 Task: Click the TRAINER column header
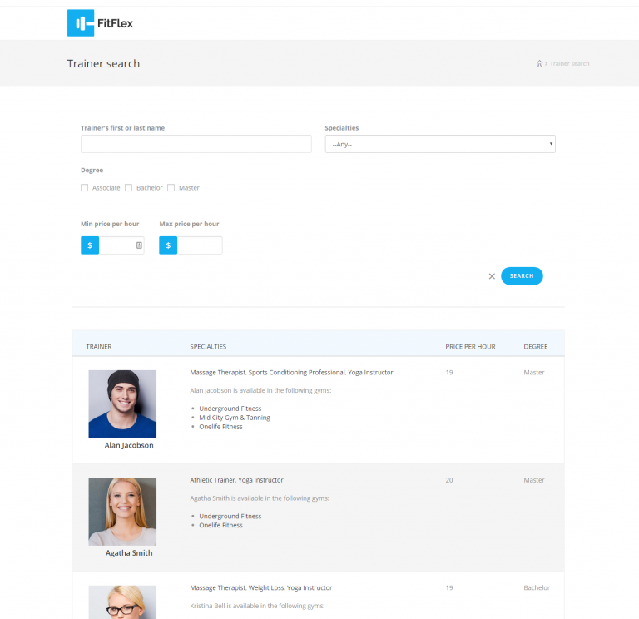coord(99,347)
